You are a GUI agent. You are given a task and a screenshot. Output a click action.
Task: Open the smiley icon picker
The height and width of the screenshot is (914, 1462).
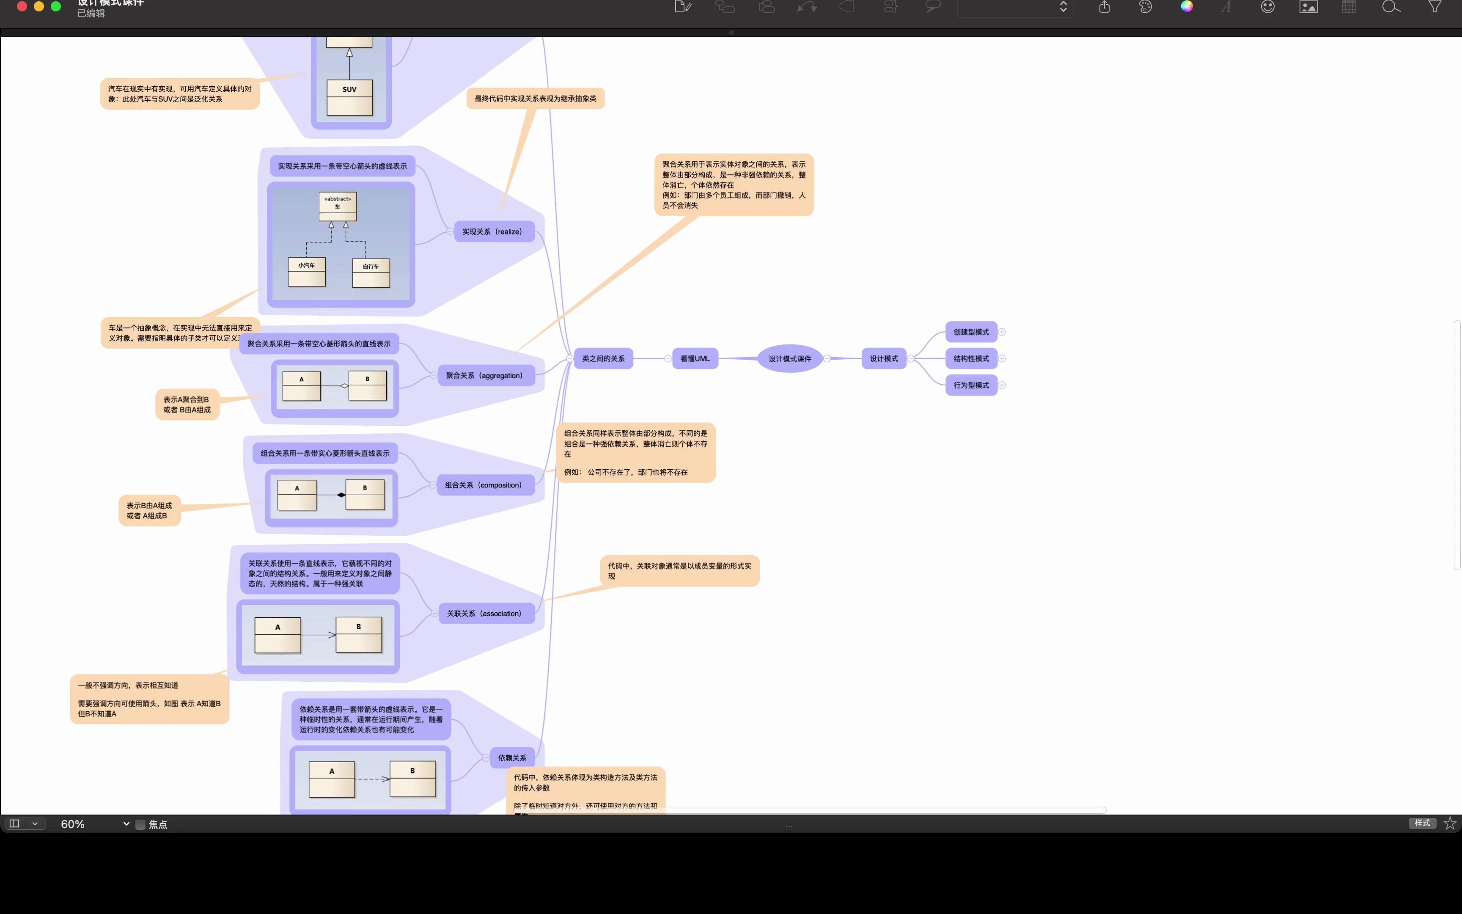[1267, 7]
